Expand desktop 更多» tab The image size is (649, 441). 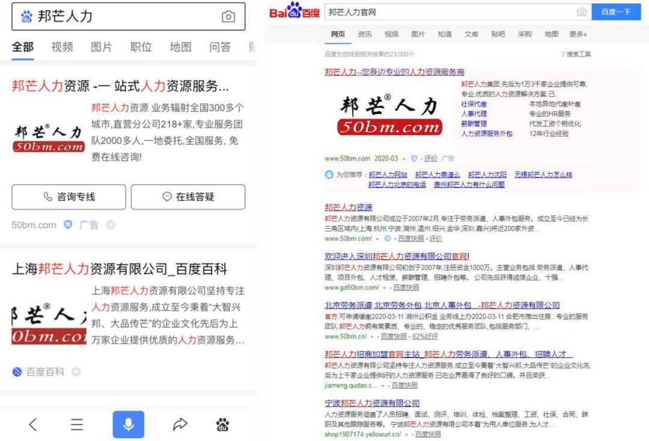coord(578,34)
